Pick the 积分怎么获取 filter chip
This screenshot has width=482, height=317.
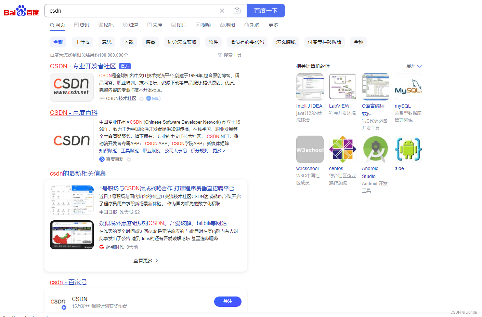point(182,42)
